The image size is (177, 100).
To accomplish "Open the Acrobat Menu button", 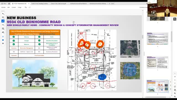I will tap(4, 4).
